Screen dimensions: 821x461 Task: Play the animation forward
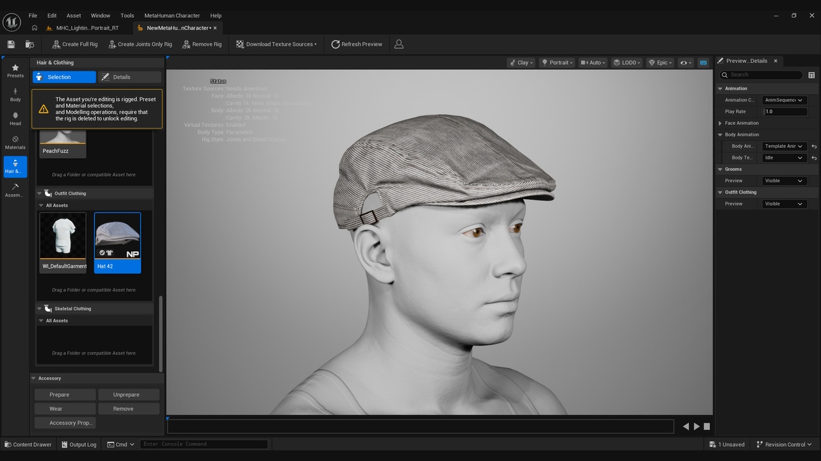click(x=697, y=426)
